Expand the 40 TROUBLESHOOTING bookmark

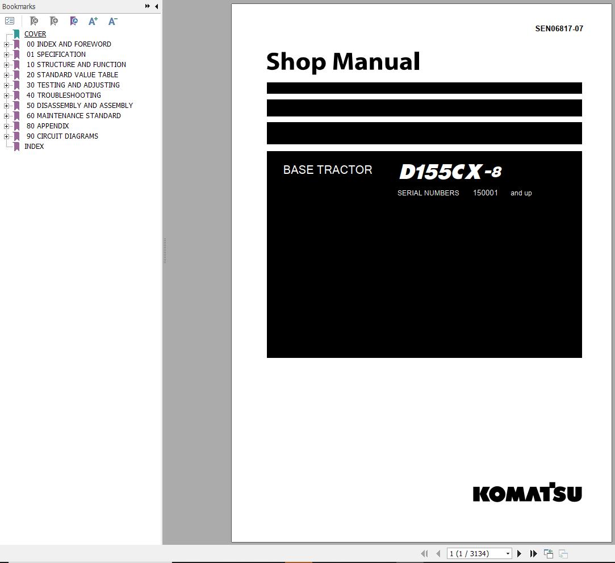6,95
